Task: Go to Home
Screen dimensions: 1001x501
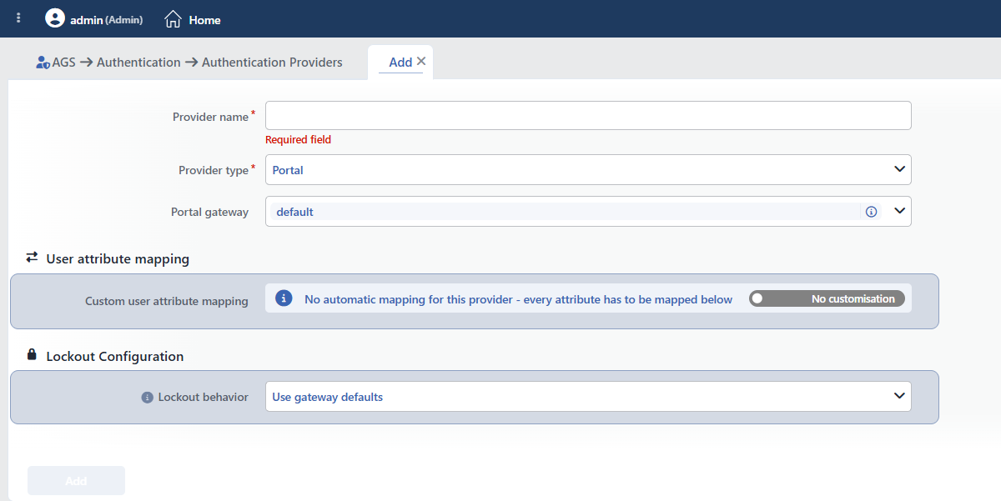Action: (x=205, y=20)
